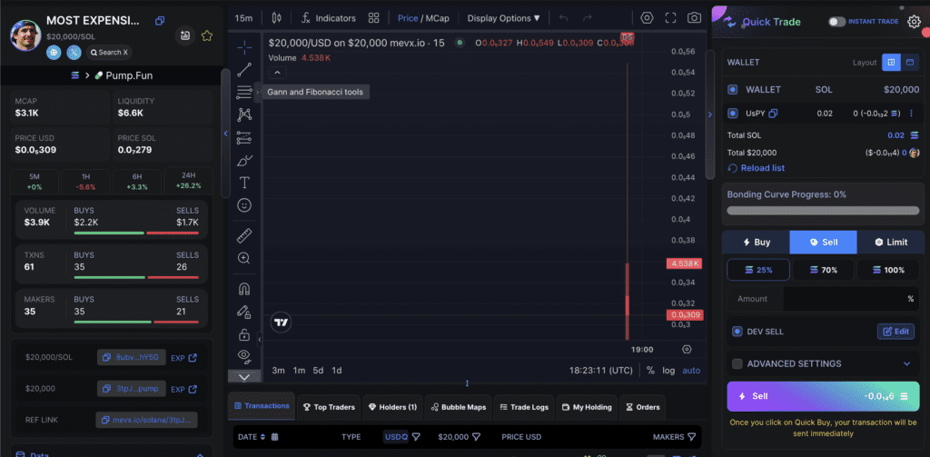Screen dimensions: 930x457
Task: Toggle auto scale on chart
Action: coord(691,371)
